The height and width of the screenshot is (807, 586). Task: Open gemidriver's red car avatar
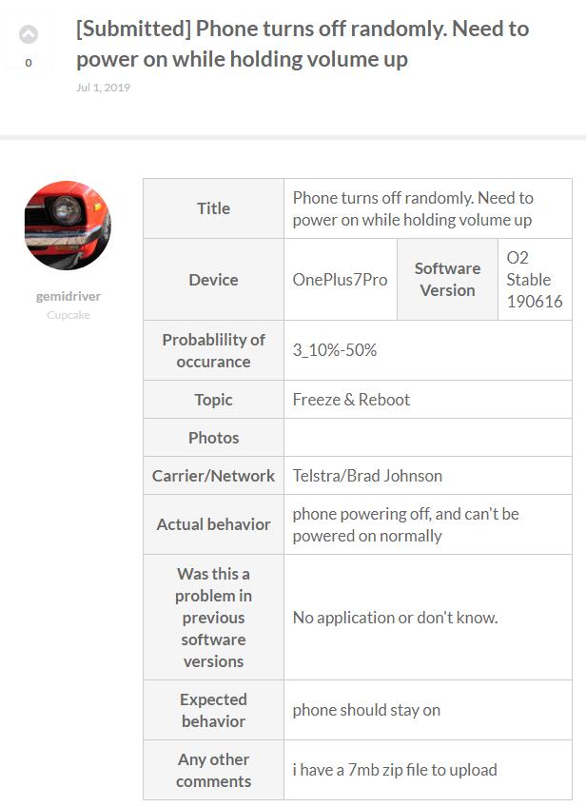(x=68, y=226)
